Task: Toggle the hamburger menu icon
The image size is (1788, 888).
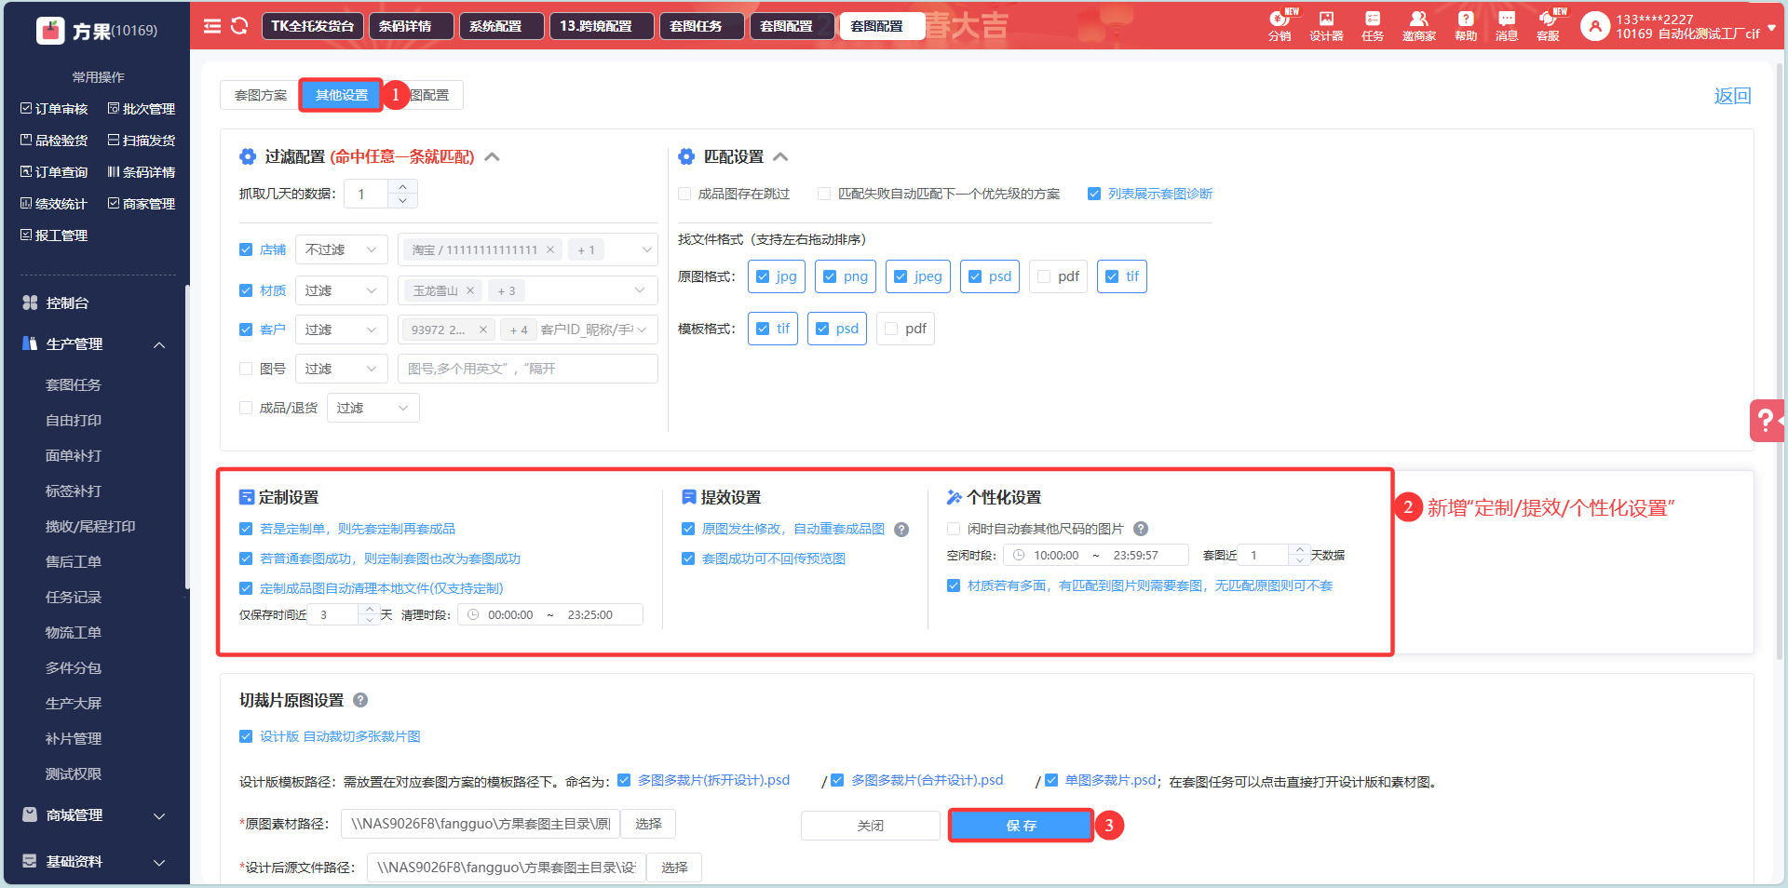Action: pos(212,26)
